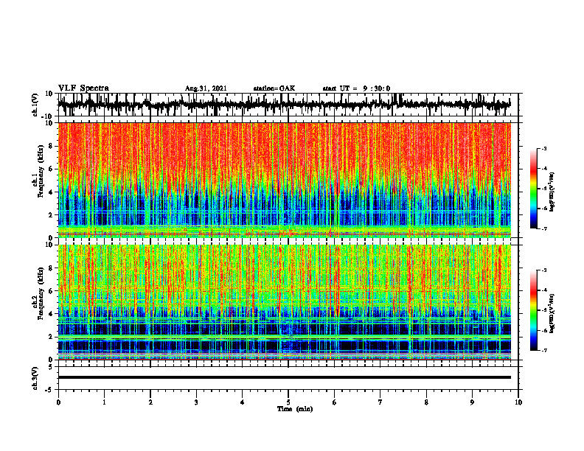584x451 pixels.
Task: Click the "-7" value on ch.2 colorbar
Action: tap(543, 351)
